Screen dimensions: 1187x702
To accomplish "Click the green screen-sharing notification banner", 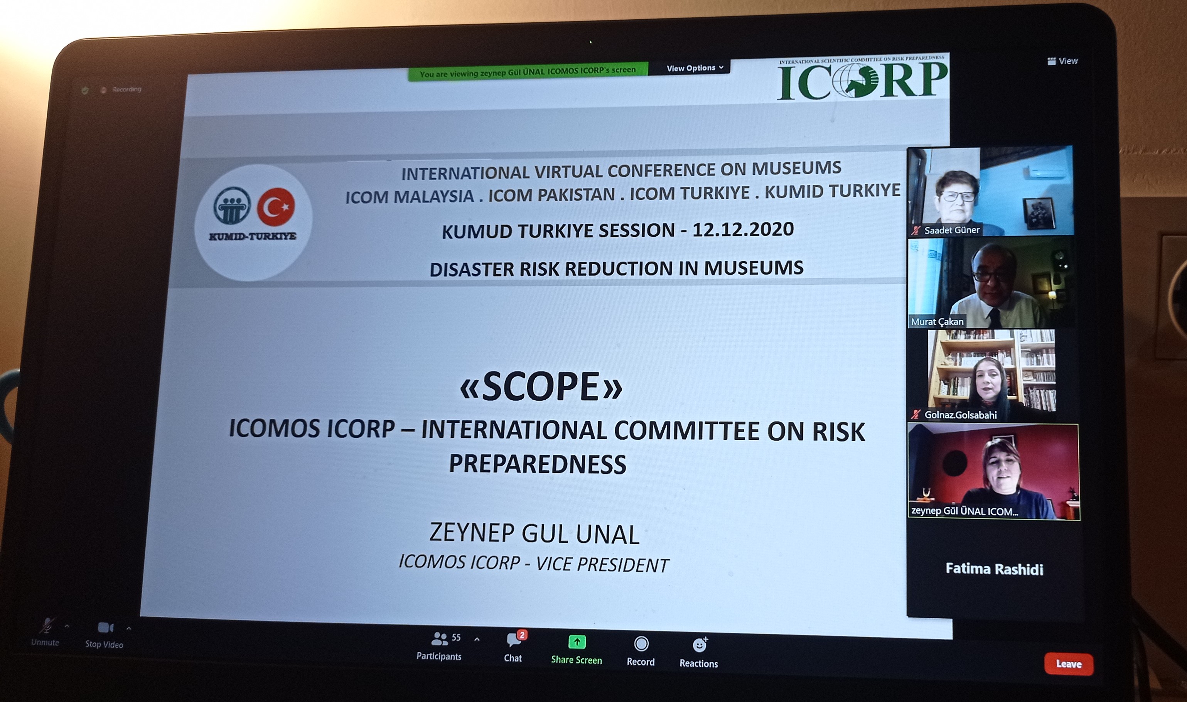I will 527,73.
